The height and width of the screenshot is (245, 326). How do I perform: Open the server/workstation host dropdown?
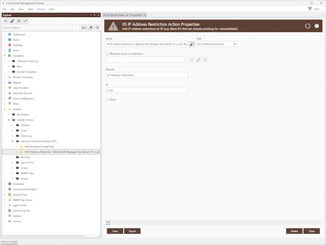click(147, 60)
